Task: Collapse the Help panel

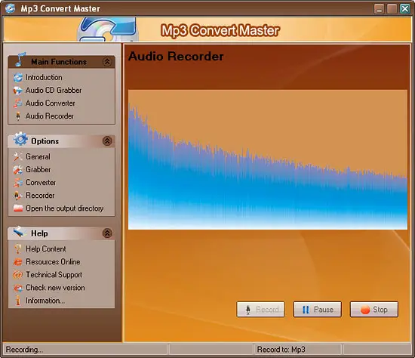Action: point(107,233)
